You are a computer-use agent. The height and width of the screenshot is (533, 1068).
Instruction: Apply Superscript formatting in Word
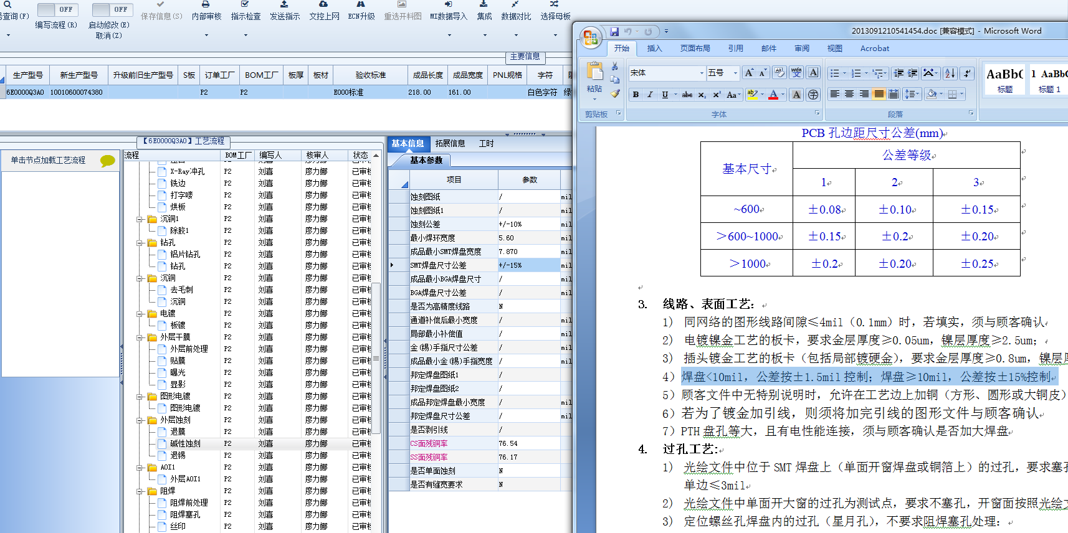point(717,95)
